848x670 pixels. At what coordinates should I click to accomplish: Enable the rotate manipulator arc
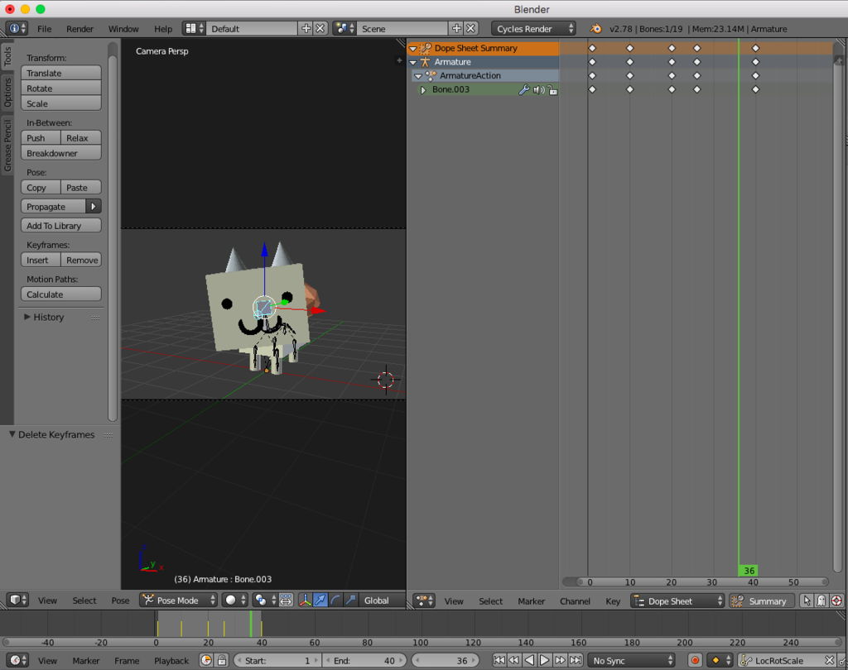(335, 601)
